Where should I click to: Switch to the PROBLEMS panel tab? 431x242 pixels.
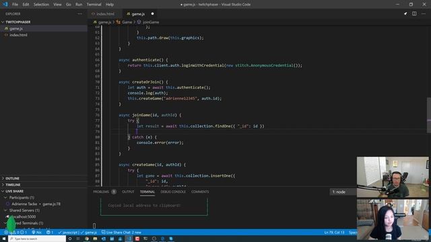point(104,192)
